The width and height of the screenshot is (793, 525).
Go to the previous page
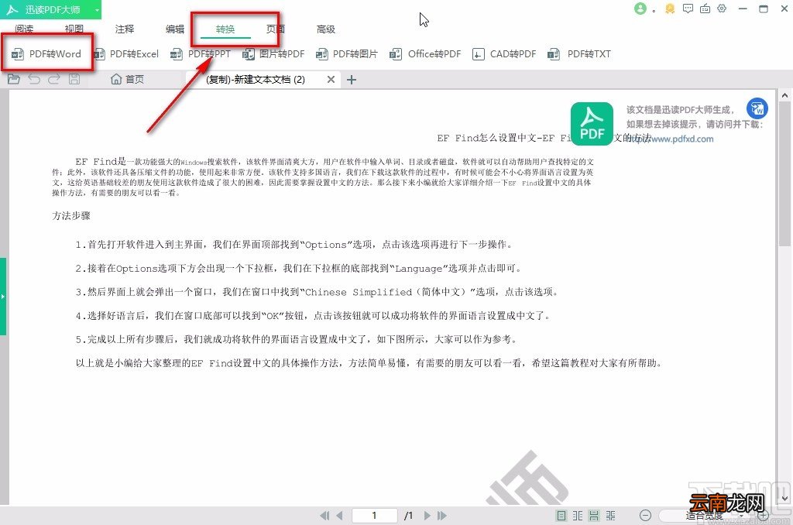(x=339, y=516)
